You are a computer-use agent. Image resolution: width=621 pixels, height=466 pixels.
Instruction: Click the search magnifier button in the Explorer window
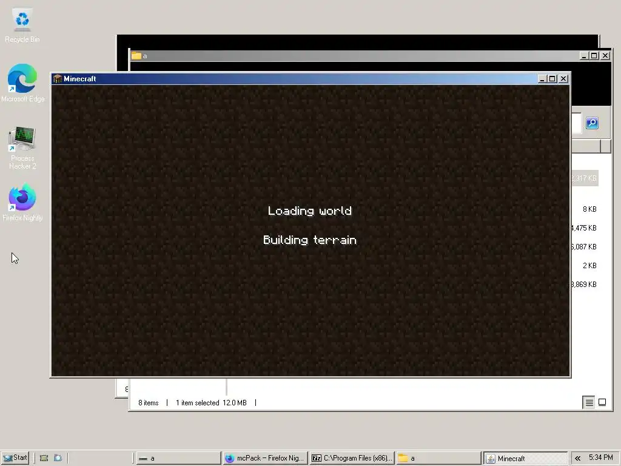click(592, 123)
